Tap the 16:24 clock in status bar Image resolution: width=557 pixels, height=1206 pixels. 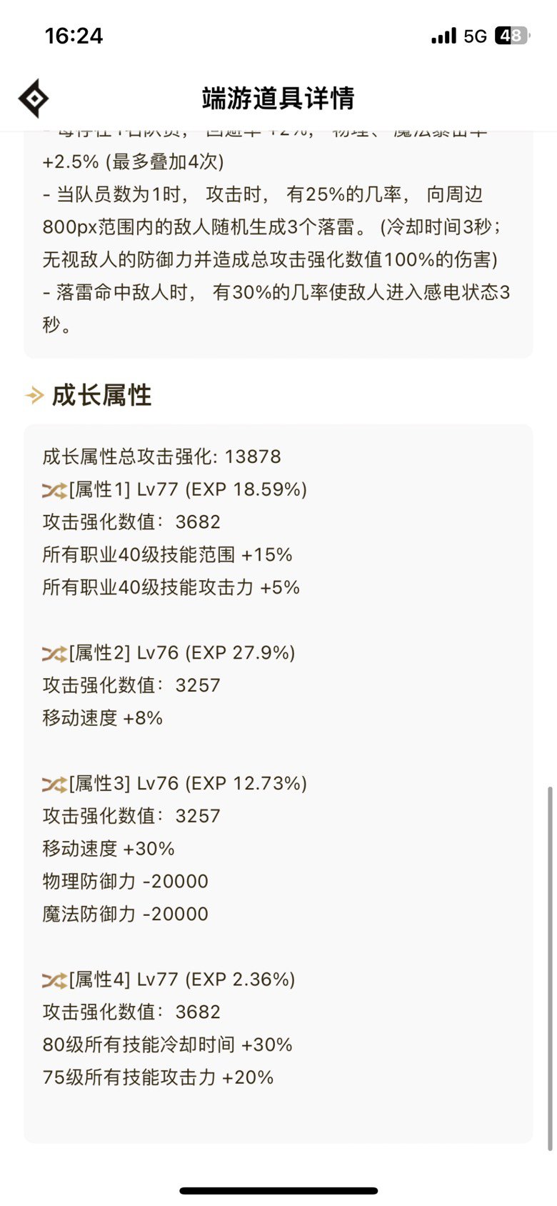74,36
